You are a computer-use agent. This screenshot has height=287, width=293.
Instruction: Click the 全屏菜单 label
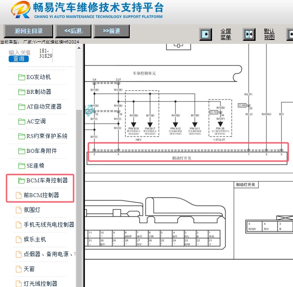[x=226, y=34]
